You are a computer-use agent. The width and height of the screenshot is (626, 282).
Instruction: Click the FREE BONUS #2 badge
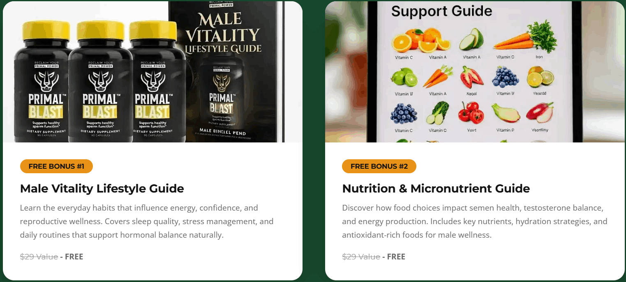pyautogui.click(x=379, y=166)
